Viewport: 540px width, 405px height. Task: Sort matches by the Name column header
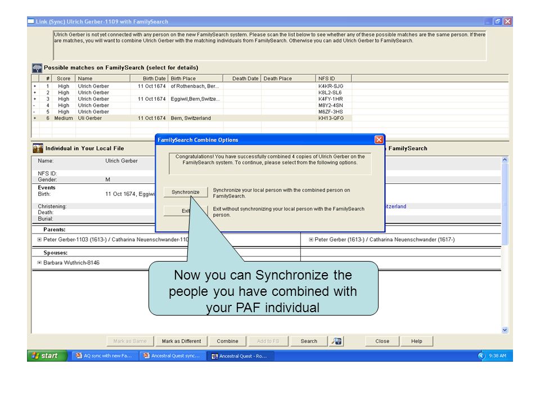tap(102, 79)
